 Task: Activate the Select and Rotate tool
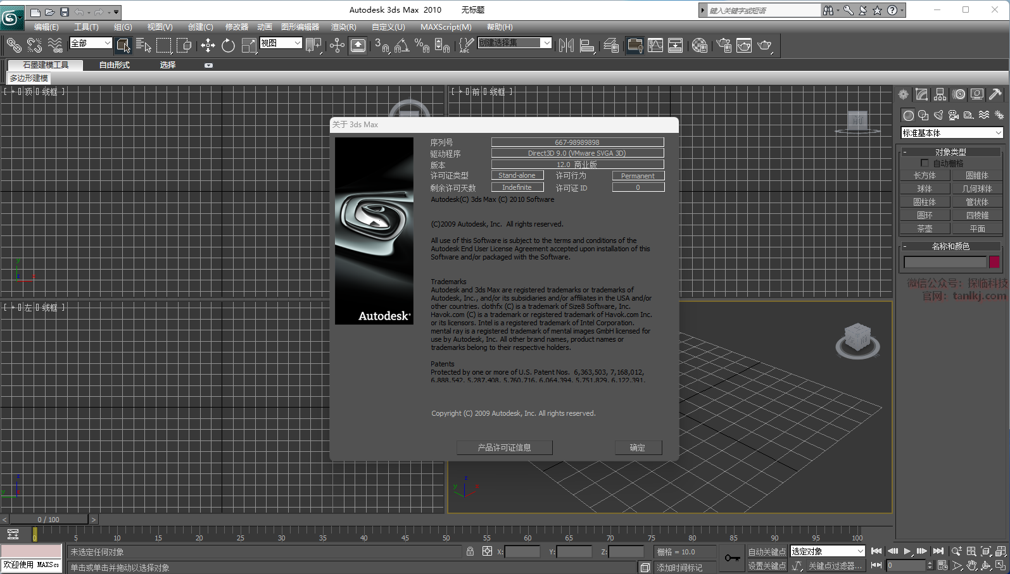point(228,45)
